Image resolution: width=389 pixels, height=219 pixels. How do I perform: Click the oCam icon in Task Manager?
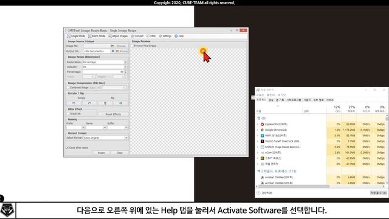point(262,153)
